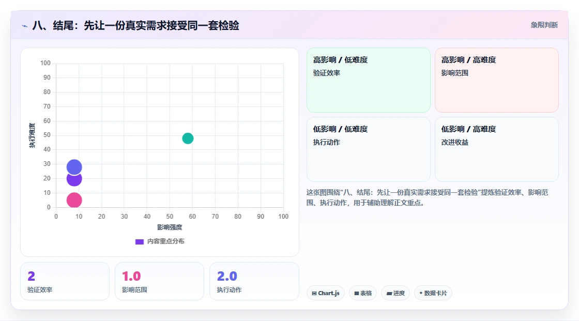The height and width of the screenshot is (321, 579).
Task: Toggle the 内容重点分布 legend swatch
Action: 139,241
